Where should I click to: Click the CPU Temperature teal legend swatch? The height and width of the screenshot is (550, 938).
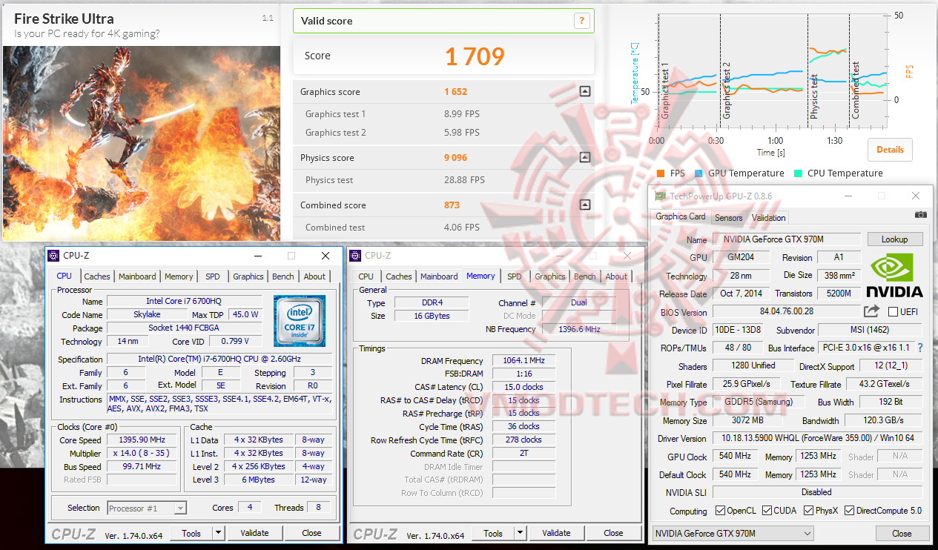[x=797, y=173]
